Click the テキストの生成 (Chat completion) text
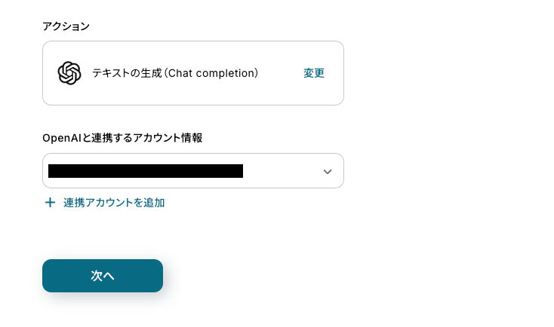The width and height of the screenshot is (554, 327). (175, 73)
